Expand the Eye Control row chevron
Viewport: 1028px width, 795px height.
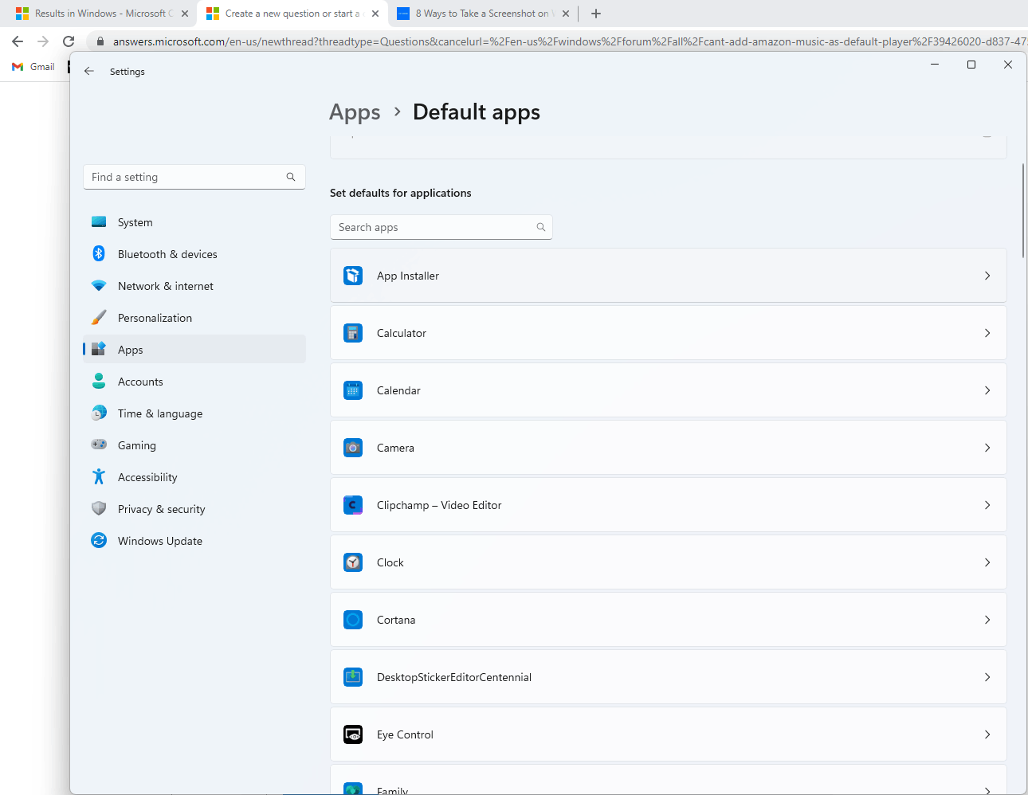coord(987,734)
